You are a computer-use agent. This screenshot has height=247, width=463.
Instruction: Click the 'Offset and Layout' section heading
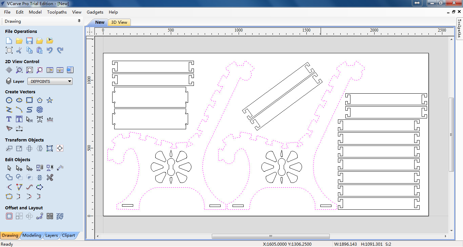pos(24,208)
